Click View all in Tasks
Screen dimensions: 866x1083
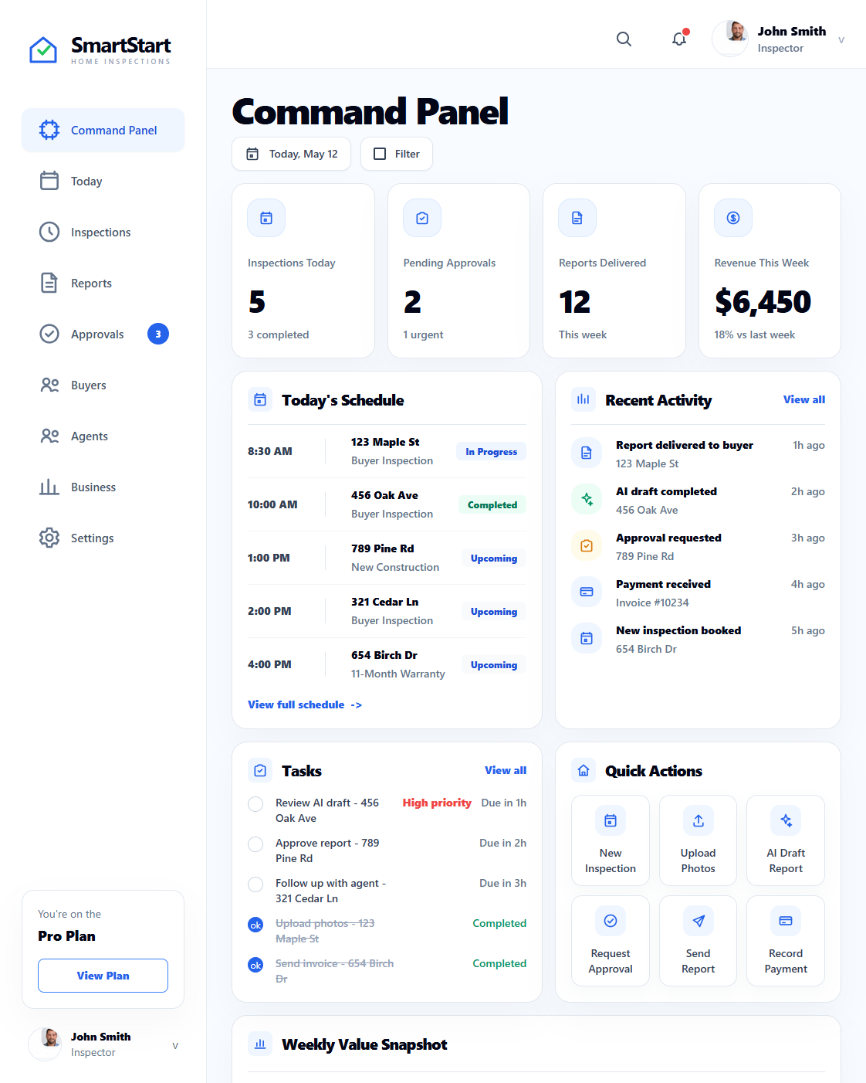506,770
